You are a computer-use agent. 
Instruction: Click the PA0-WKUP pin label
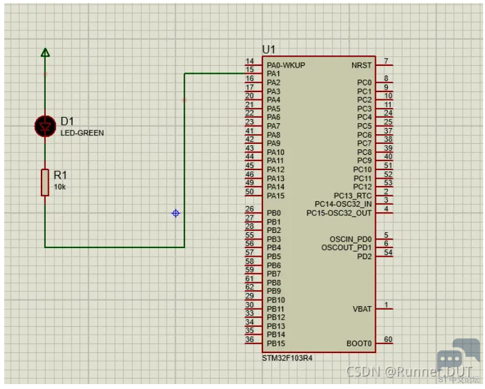click(x=286, y=65)
